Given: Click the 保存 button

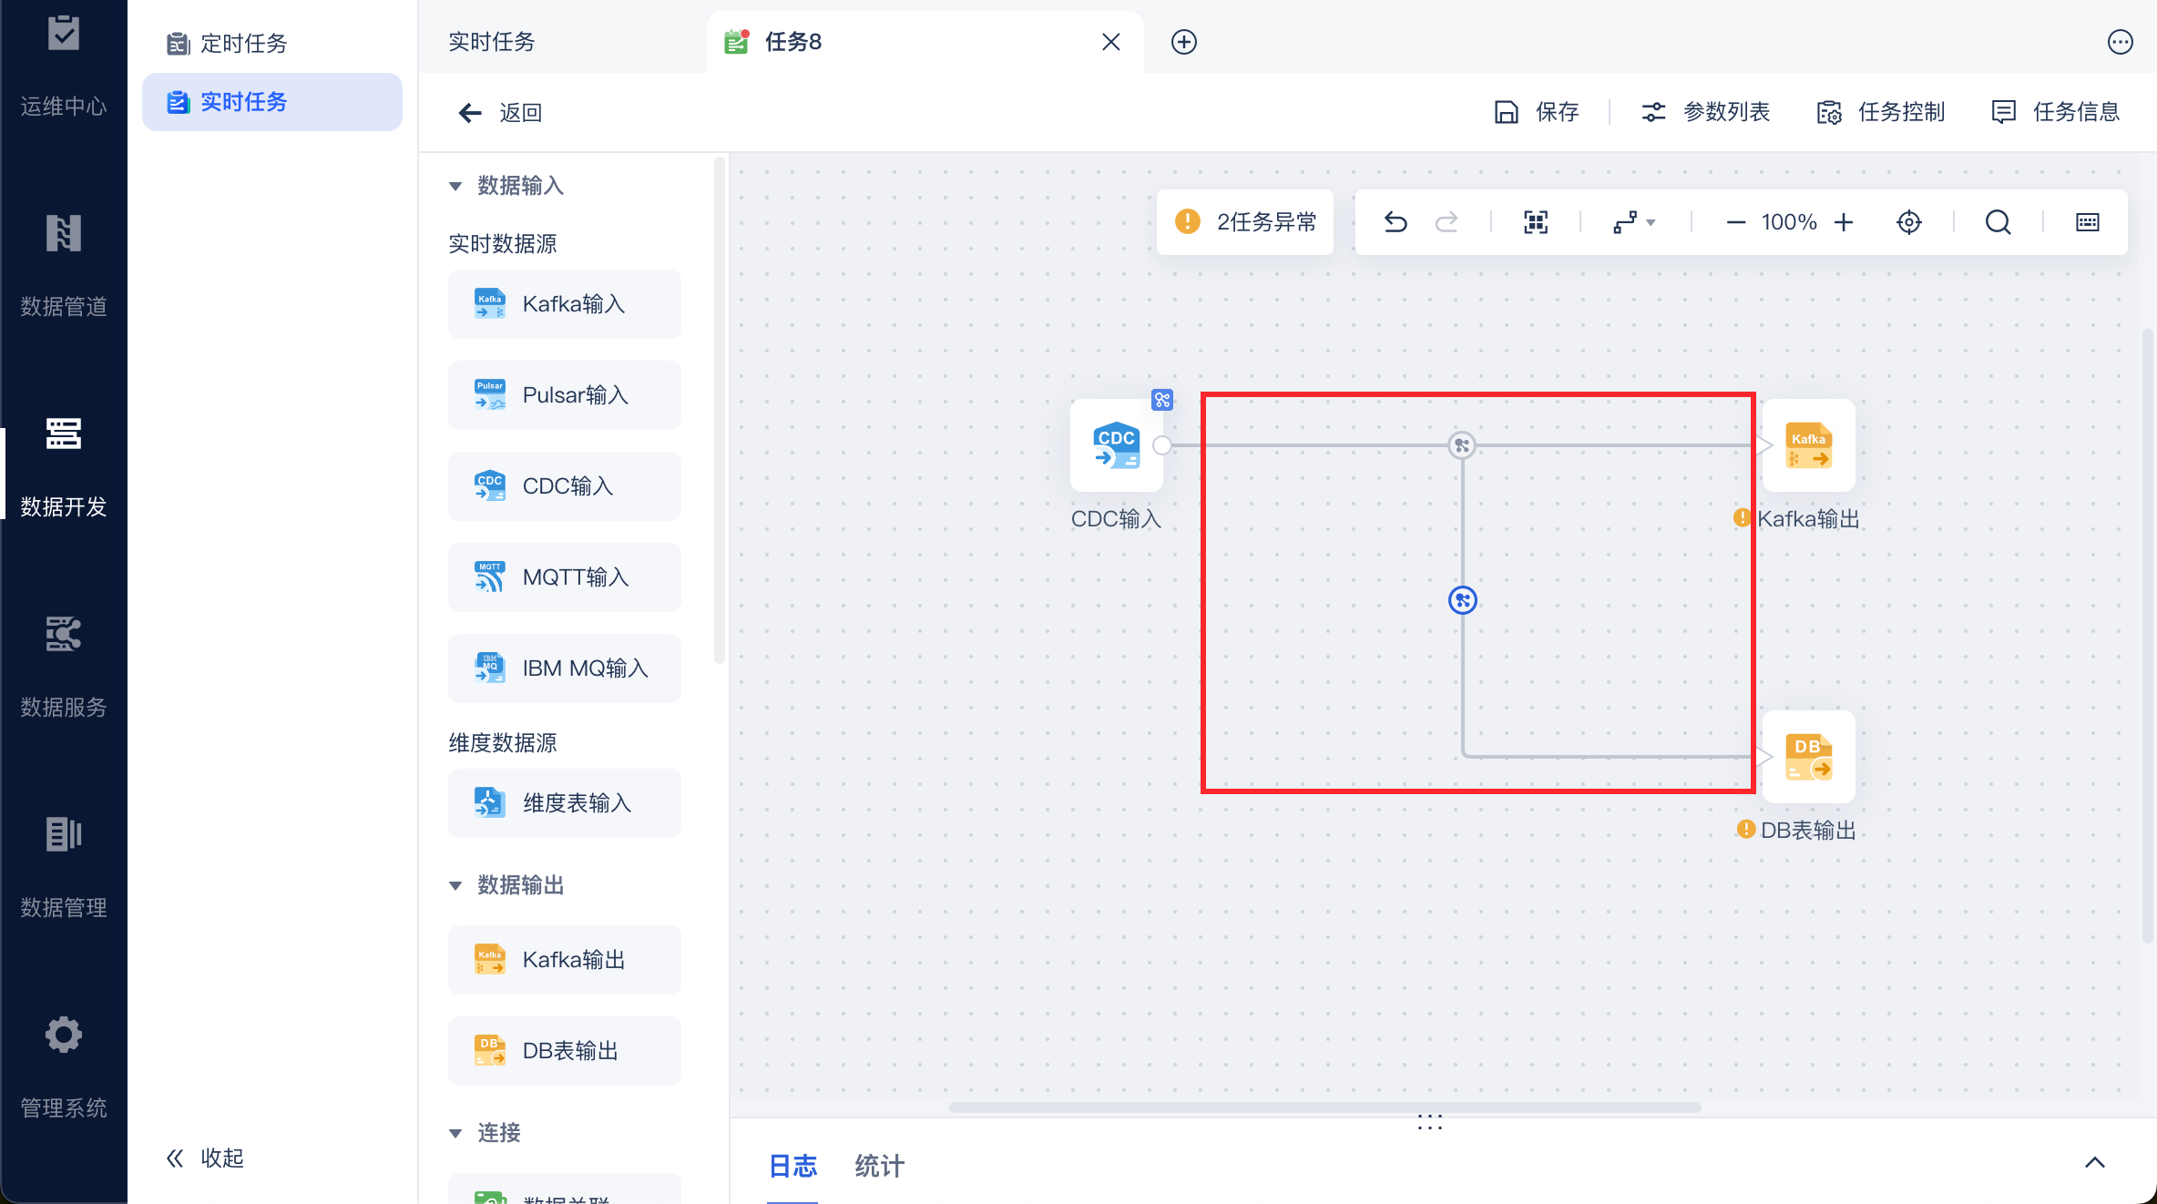Looking at the screenshot, I should point(1538,112).
